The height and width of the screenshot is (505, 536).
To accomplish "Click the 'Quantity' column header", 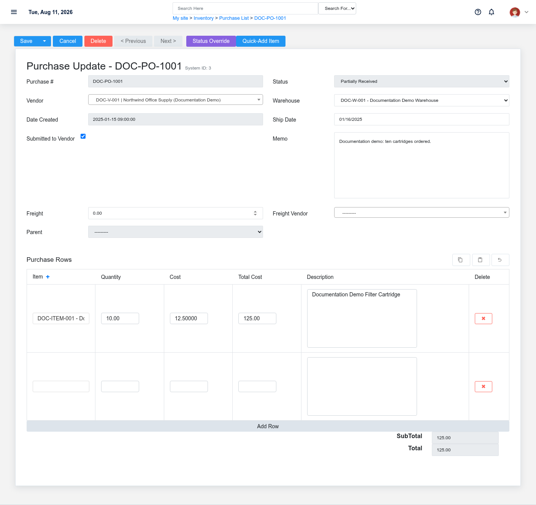I will (x=111, y=277).
